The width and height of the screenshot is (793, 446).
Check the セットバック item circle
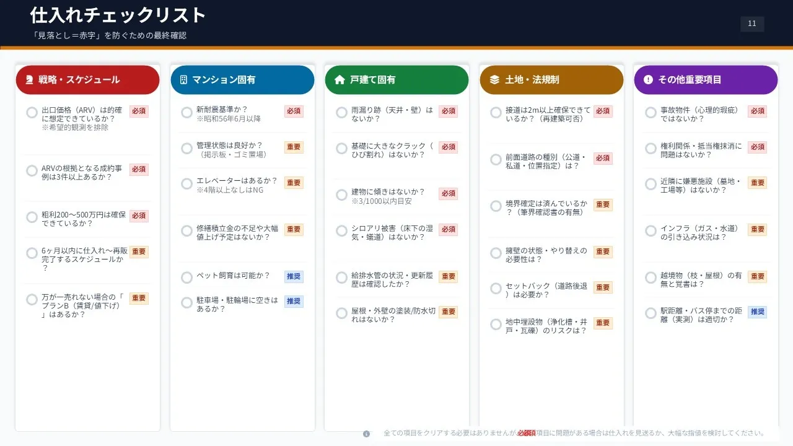[x=496, y=289]
